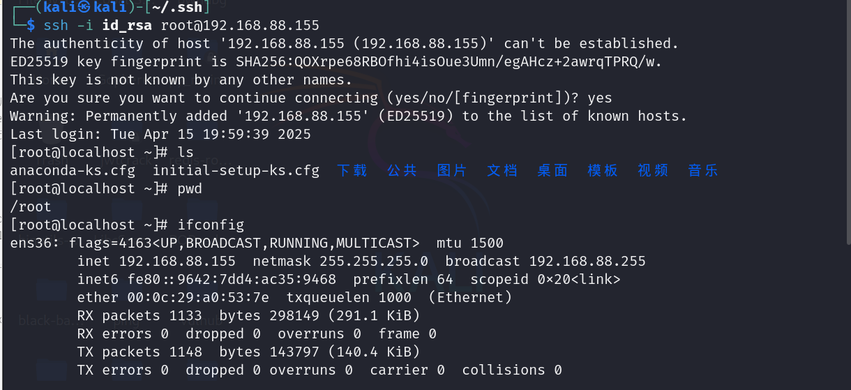Click the blue 桌面 directory name
This screenshot has width=851, height=390.
pos(553,170)
